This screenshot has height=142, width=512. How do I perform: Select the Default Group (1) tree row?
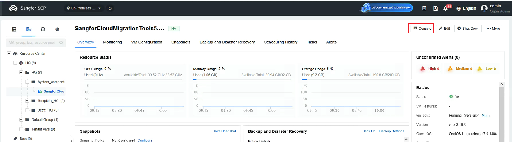(x=45, y=120)
